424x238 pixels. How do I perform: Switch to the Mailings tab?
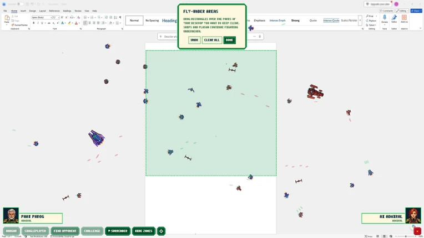[x=67, y=11]
